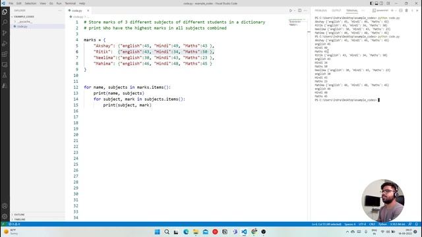Kill the terminal with trash icon

click(406, 11)
